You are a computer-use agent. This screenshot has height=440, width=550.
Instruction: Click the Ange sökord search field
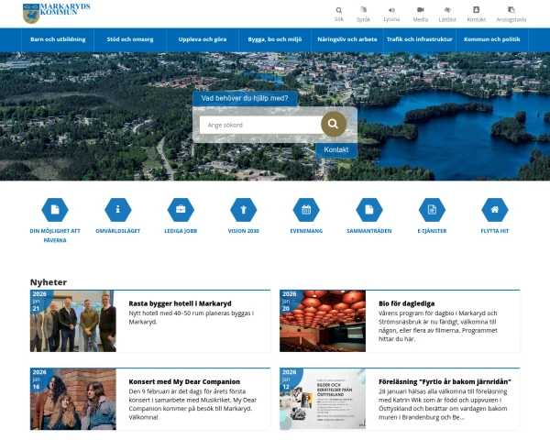pyautogui.click(x=258, y=124)
